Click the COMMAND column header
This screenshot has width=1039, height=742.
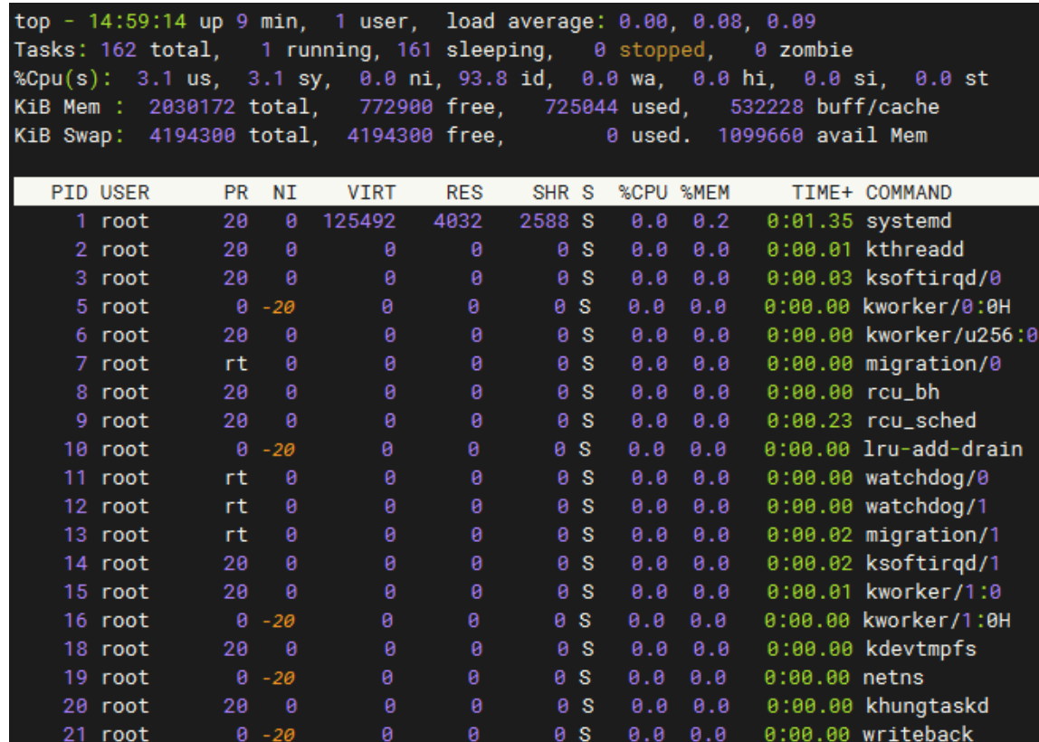(x=909, y=192)
